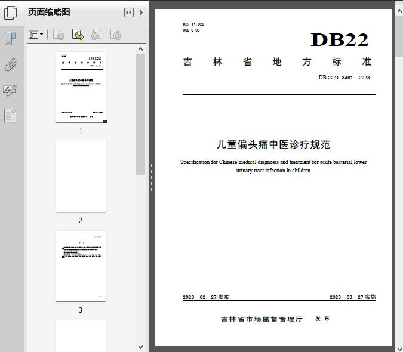Click the title "儿童偏头痛中医诊疗规范"
403x352 pixels.
coord(273,144)
